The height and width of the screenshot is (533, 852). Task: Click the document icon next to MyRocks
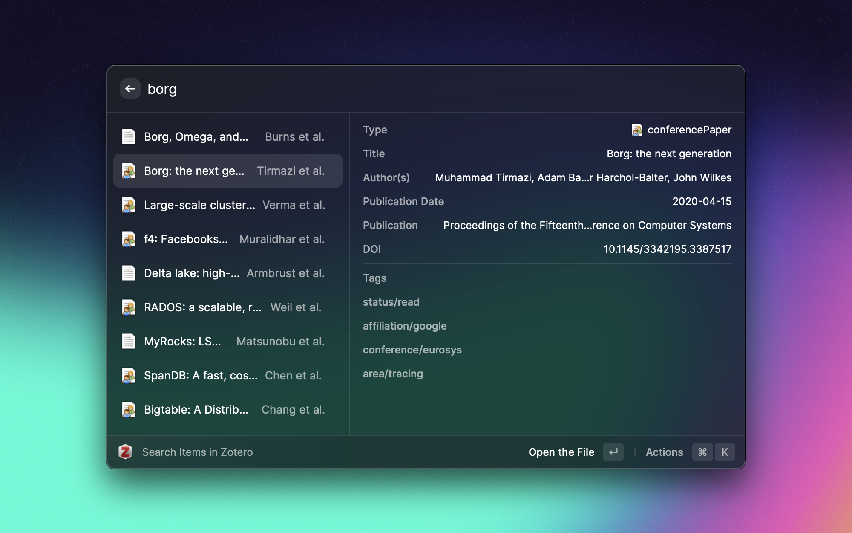(x=128, y=342)
